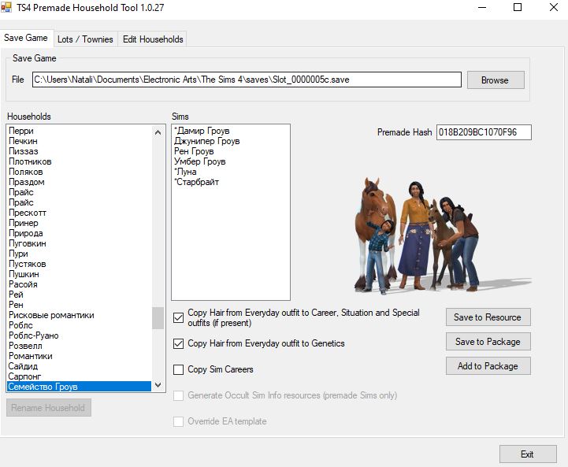
Task: Select sim Джунипер Гроув in Sims list
Action: pos(206,141)
